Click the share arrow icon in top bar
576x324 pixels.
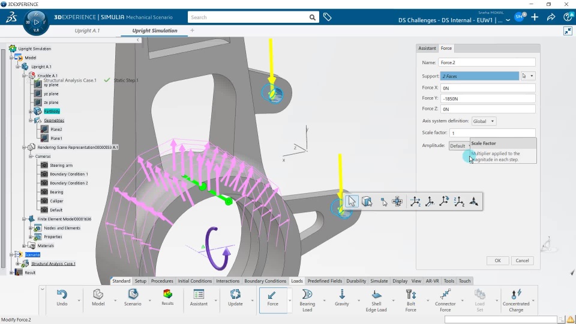tap(551, 17)
